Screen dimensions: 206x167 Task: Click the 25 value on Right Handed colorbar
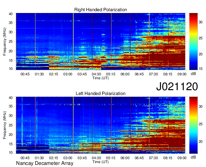(201, 38)
